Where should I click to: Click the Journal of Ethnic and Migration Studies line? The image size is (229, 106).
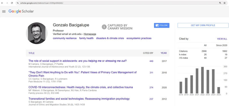click(56, 105)
